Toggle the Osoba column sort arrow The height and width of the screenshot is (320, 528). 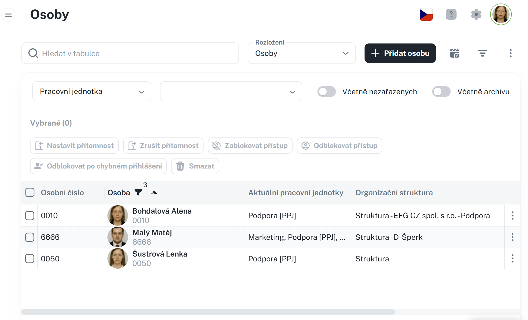coord(154,193)
